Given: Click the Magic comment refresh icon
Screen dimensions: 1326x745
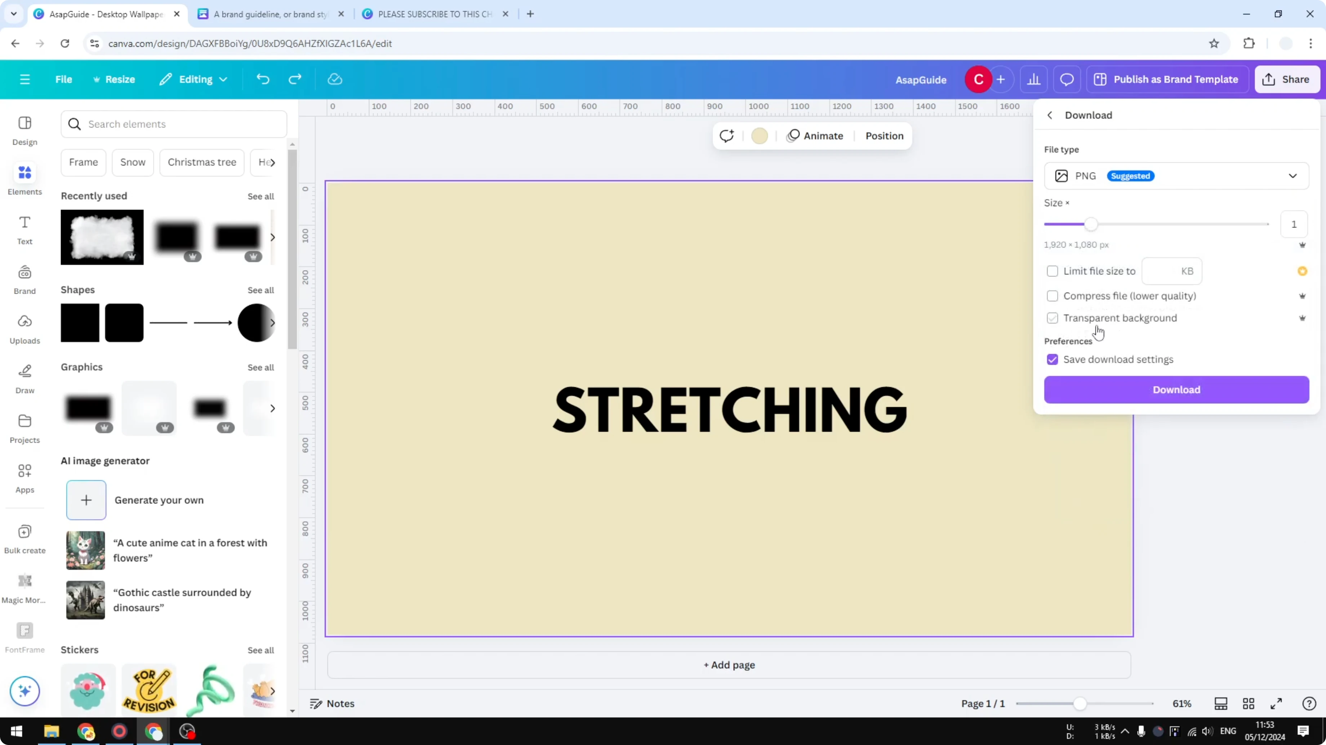Looking at the screenshot, I should point(726,136).
